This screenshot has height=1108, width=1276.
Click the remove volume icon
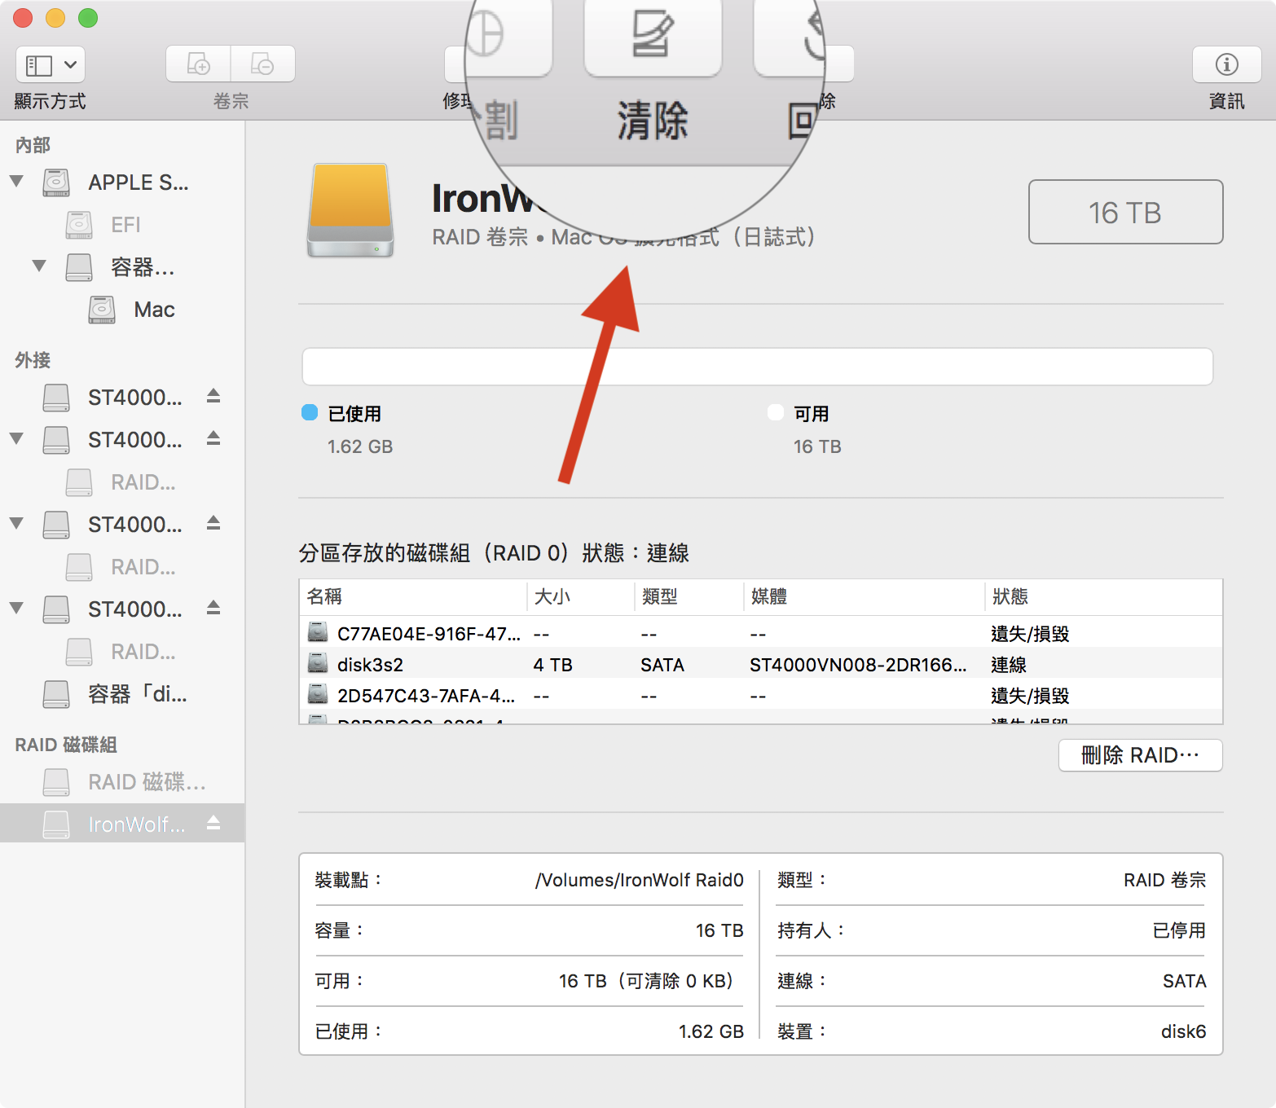[x=262, y=64]
